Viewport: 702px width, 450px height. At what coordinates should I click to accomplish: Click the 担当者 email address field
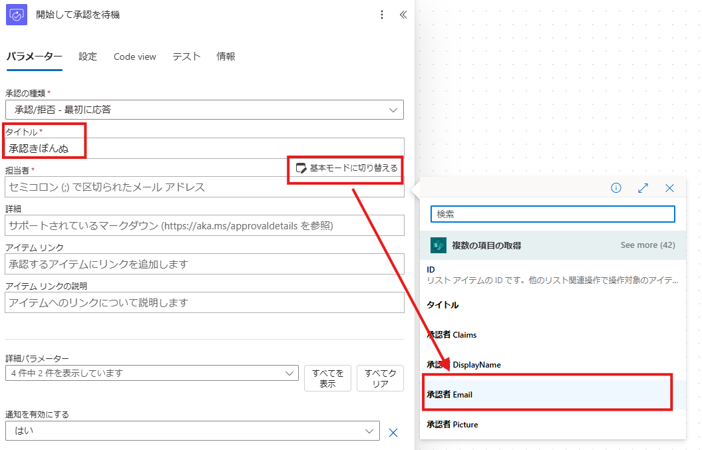point(204,187)
